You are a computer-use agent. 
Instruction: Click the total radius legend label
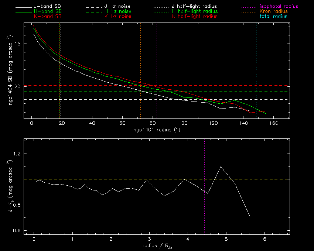tap(273, 17)
